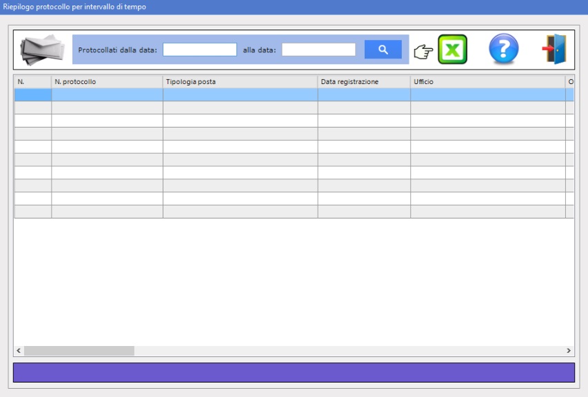The image size is (588, 397).
Task: Click the pointing hand icon
Action: coord(422,51)
